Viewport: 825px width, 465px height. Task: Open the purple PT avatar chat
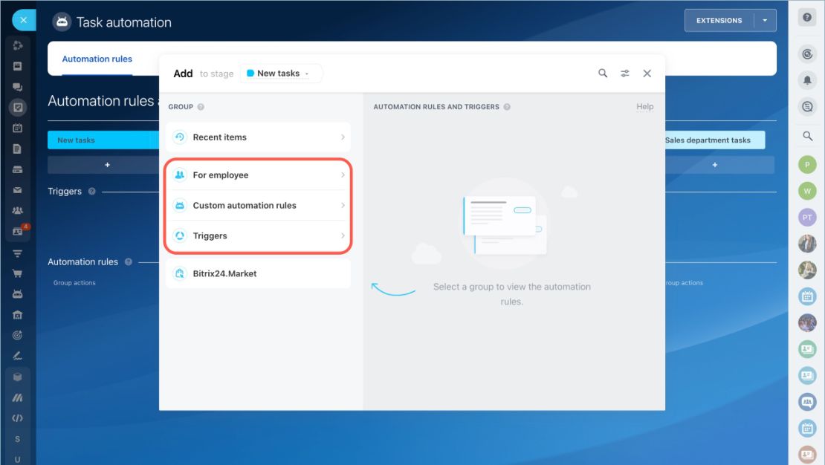[x=807, y=217]
